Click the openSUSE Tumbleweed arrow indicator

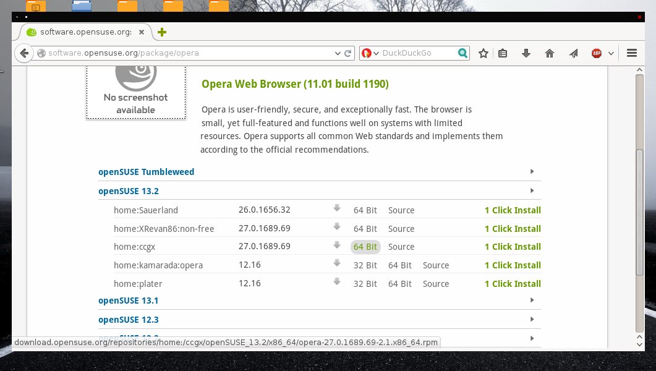[532, 171]
